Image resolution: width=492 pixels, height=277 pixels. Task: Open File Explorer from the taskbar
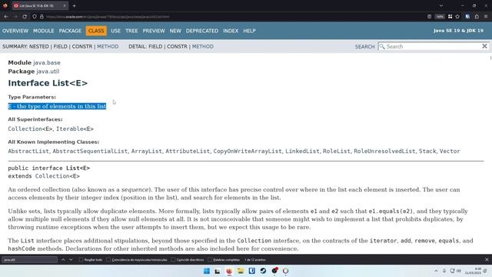(241, 271)
